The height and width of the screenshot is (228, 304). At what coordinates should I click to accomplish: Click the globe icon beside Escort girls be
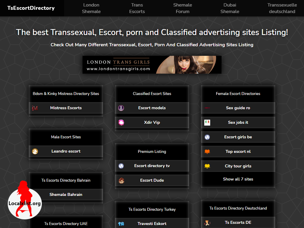(x=207, y=137)
